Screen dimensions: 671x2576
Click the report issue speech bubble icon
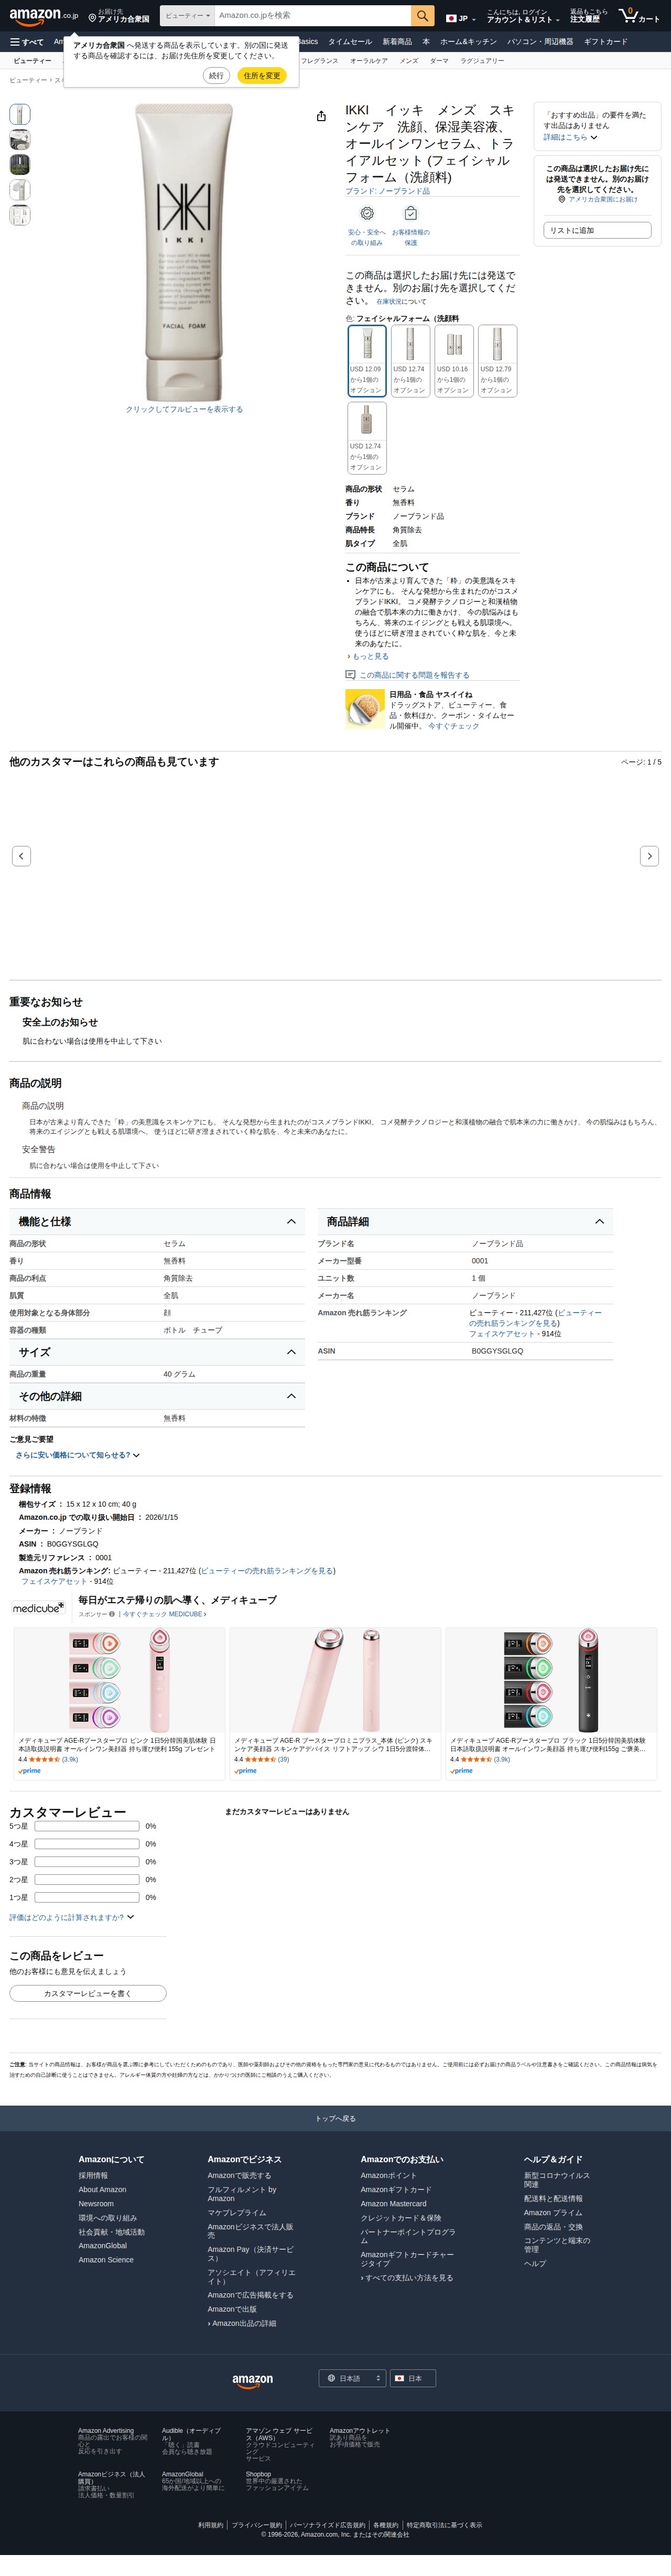tap(350, 675)
